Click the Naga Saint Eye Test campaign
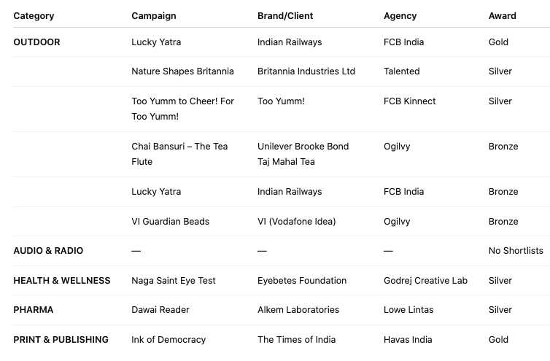Image resolution: width=550 pixels, height=361 pixels. [174, 281]
